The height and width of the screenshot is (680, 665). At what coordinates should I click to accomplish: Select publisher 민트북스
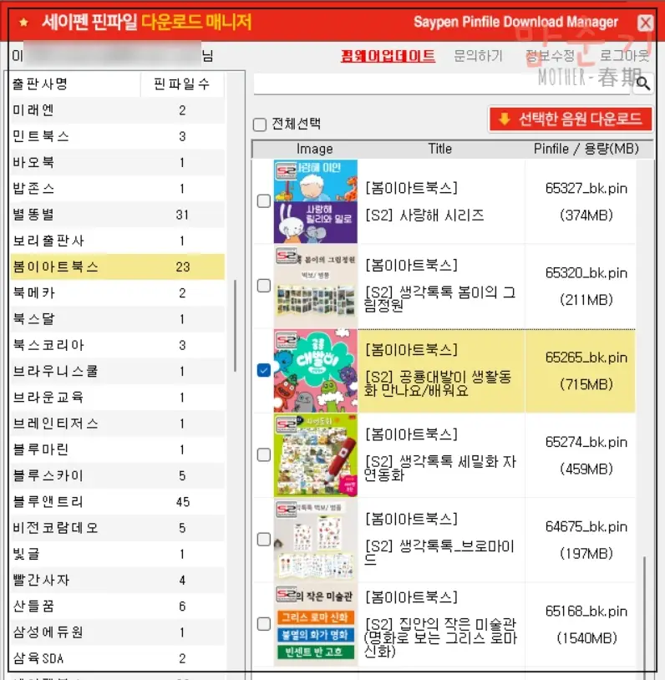click(x=117, y=136)
